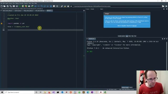Open the Help menu
This screenshot has height=94, width=168.
coord(35,3)
